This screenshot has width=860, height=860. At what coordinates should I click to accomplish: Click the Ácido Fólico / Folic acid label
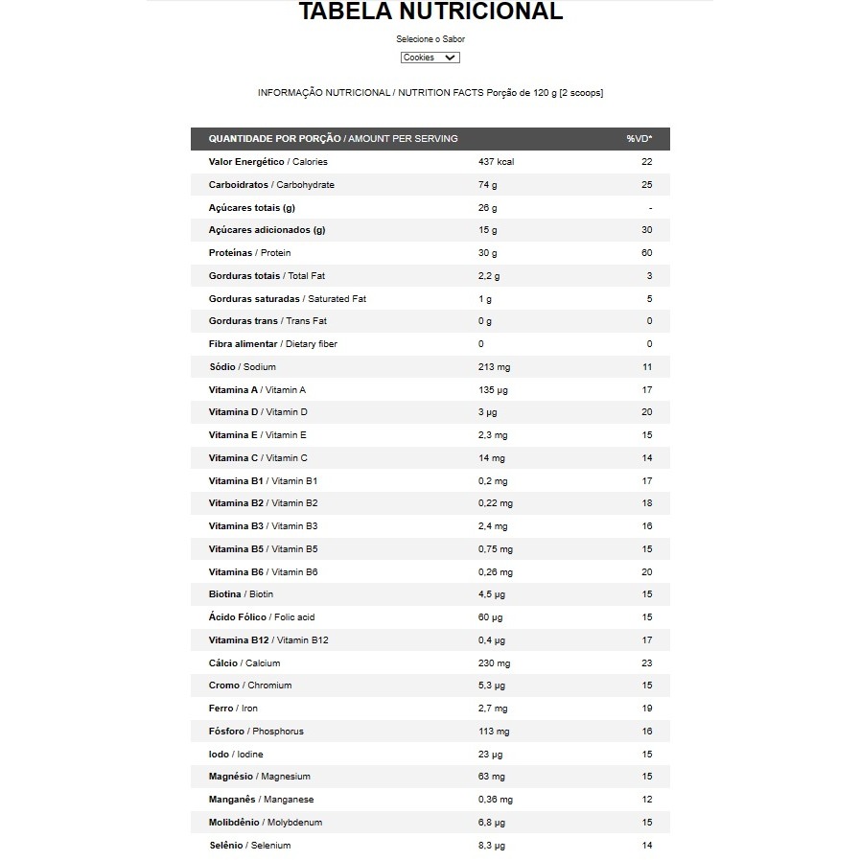(x=262, y=617)
